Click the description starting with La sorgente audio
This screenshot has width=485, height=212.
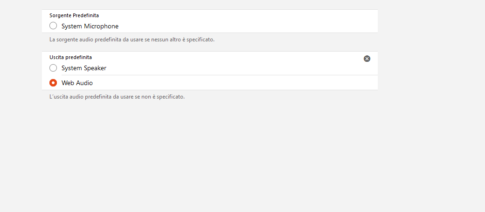[132, 40]
